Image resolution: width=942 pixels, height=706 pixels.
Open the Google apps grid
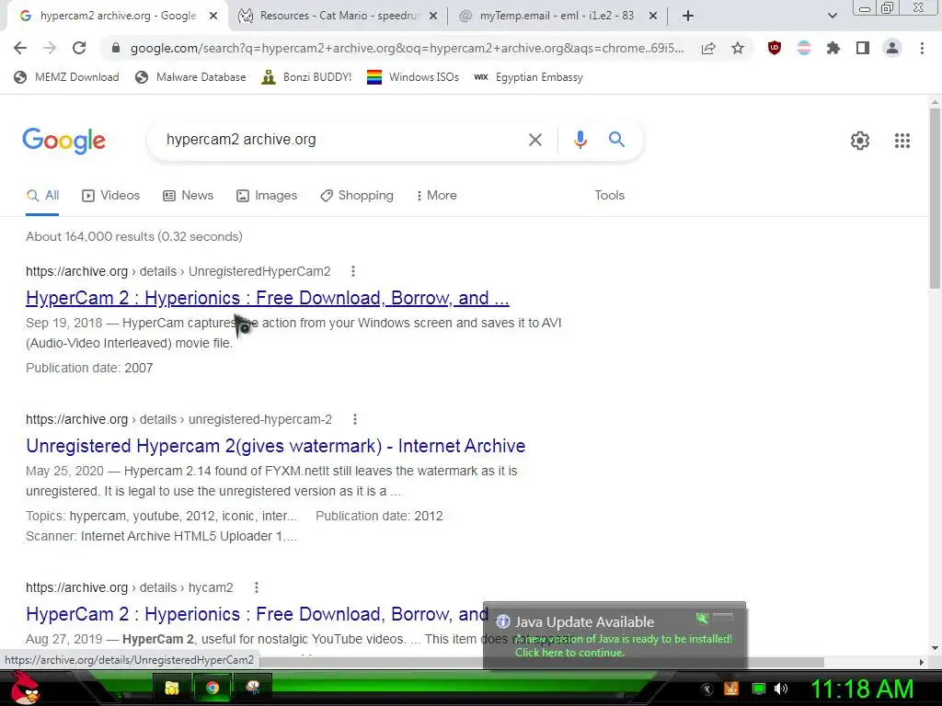902,141
